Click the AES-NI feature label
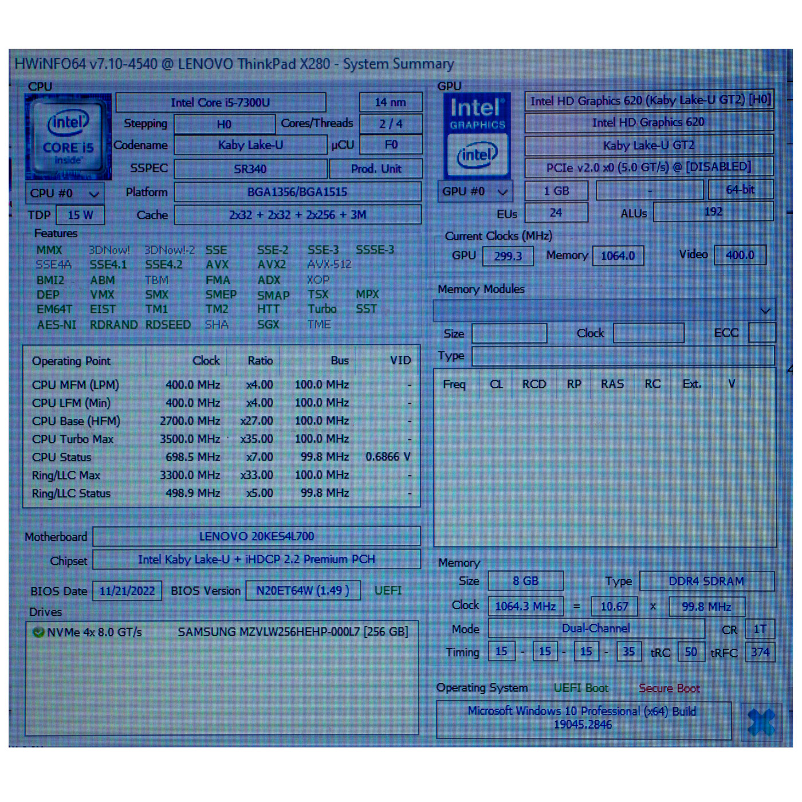The height and width of the screenshot is (802, 802). [56, 325]
